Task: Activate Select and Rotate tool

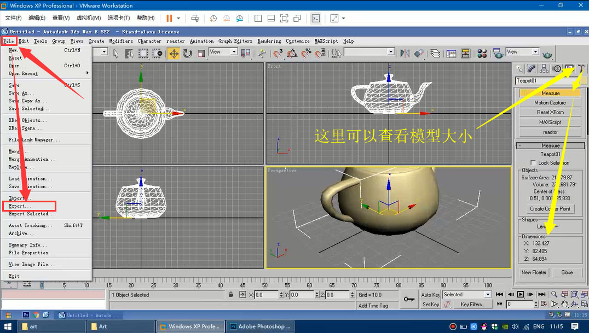Action: click(x=187, y=54)
